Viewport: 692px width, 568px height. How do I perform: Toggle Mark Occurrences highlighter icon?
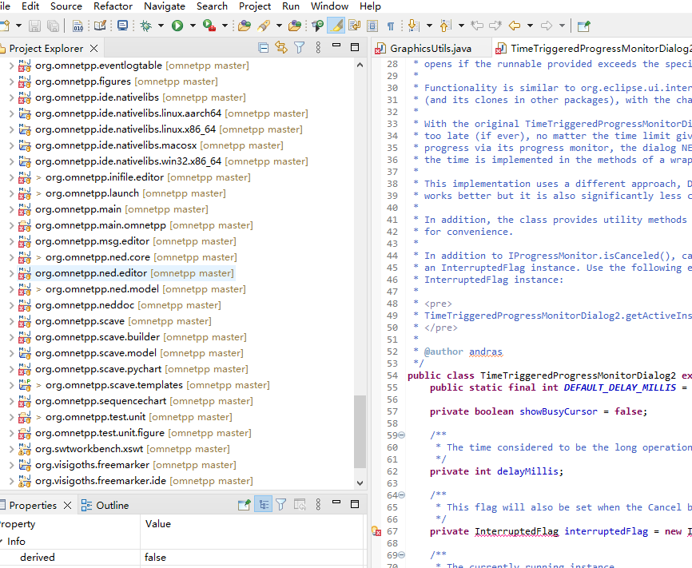tap(336, 26)
